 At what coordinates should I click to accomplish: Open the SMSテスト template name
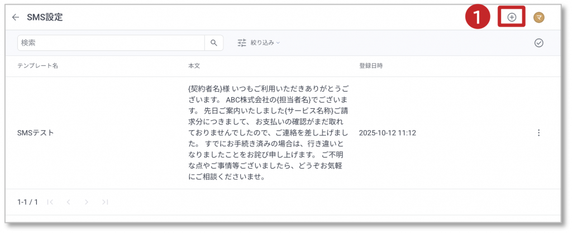click(36, 133)
